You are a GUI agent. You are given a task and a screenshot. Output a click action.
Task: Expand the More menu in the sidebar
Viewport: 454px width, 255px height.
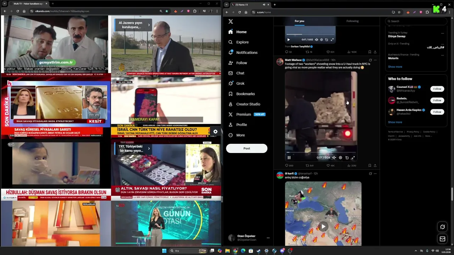click(x=237, y=135)
